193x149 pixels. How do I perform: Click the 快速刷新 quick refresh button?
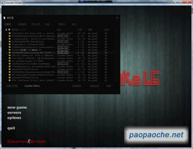pyautogui.click(x=77, y=86)
